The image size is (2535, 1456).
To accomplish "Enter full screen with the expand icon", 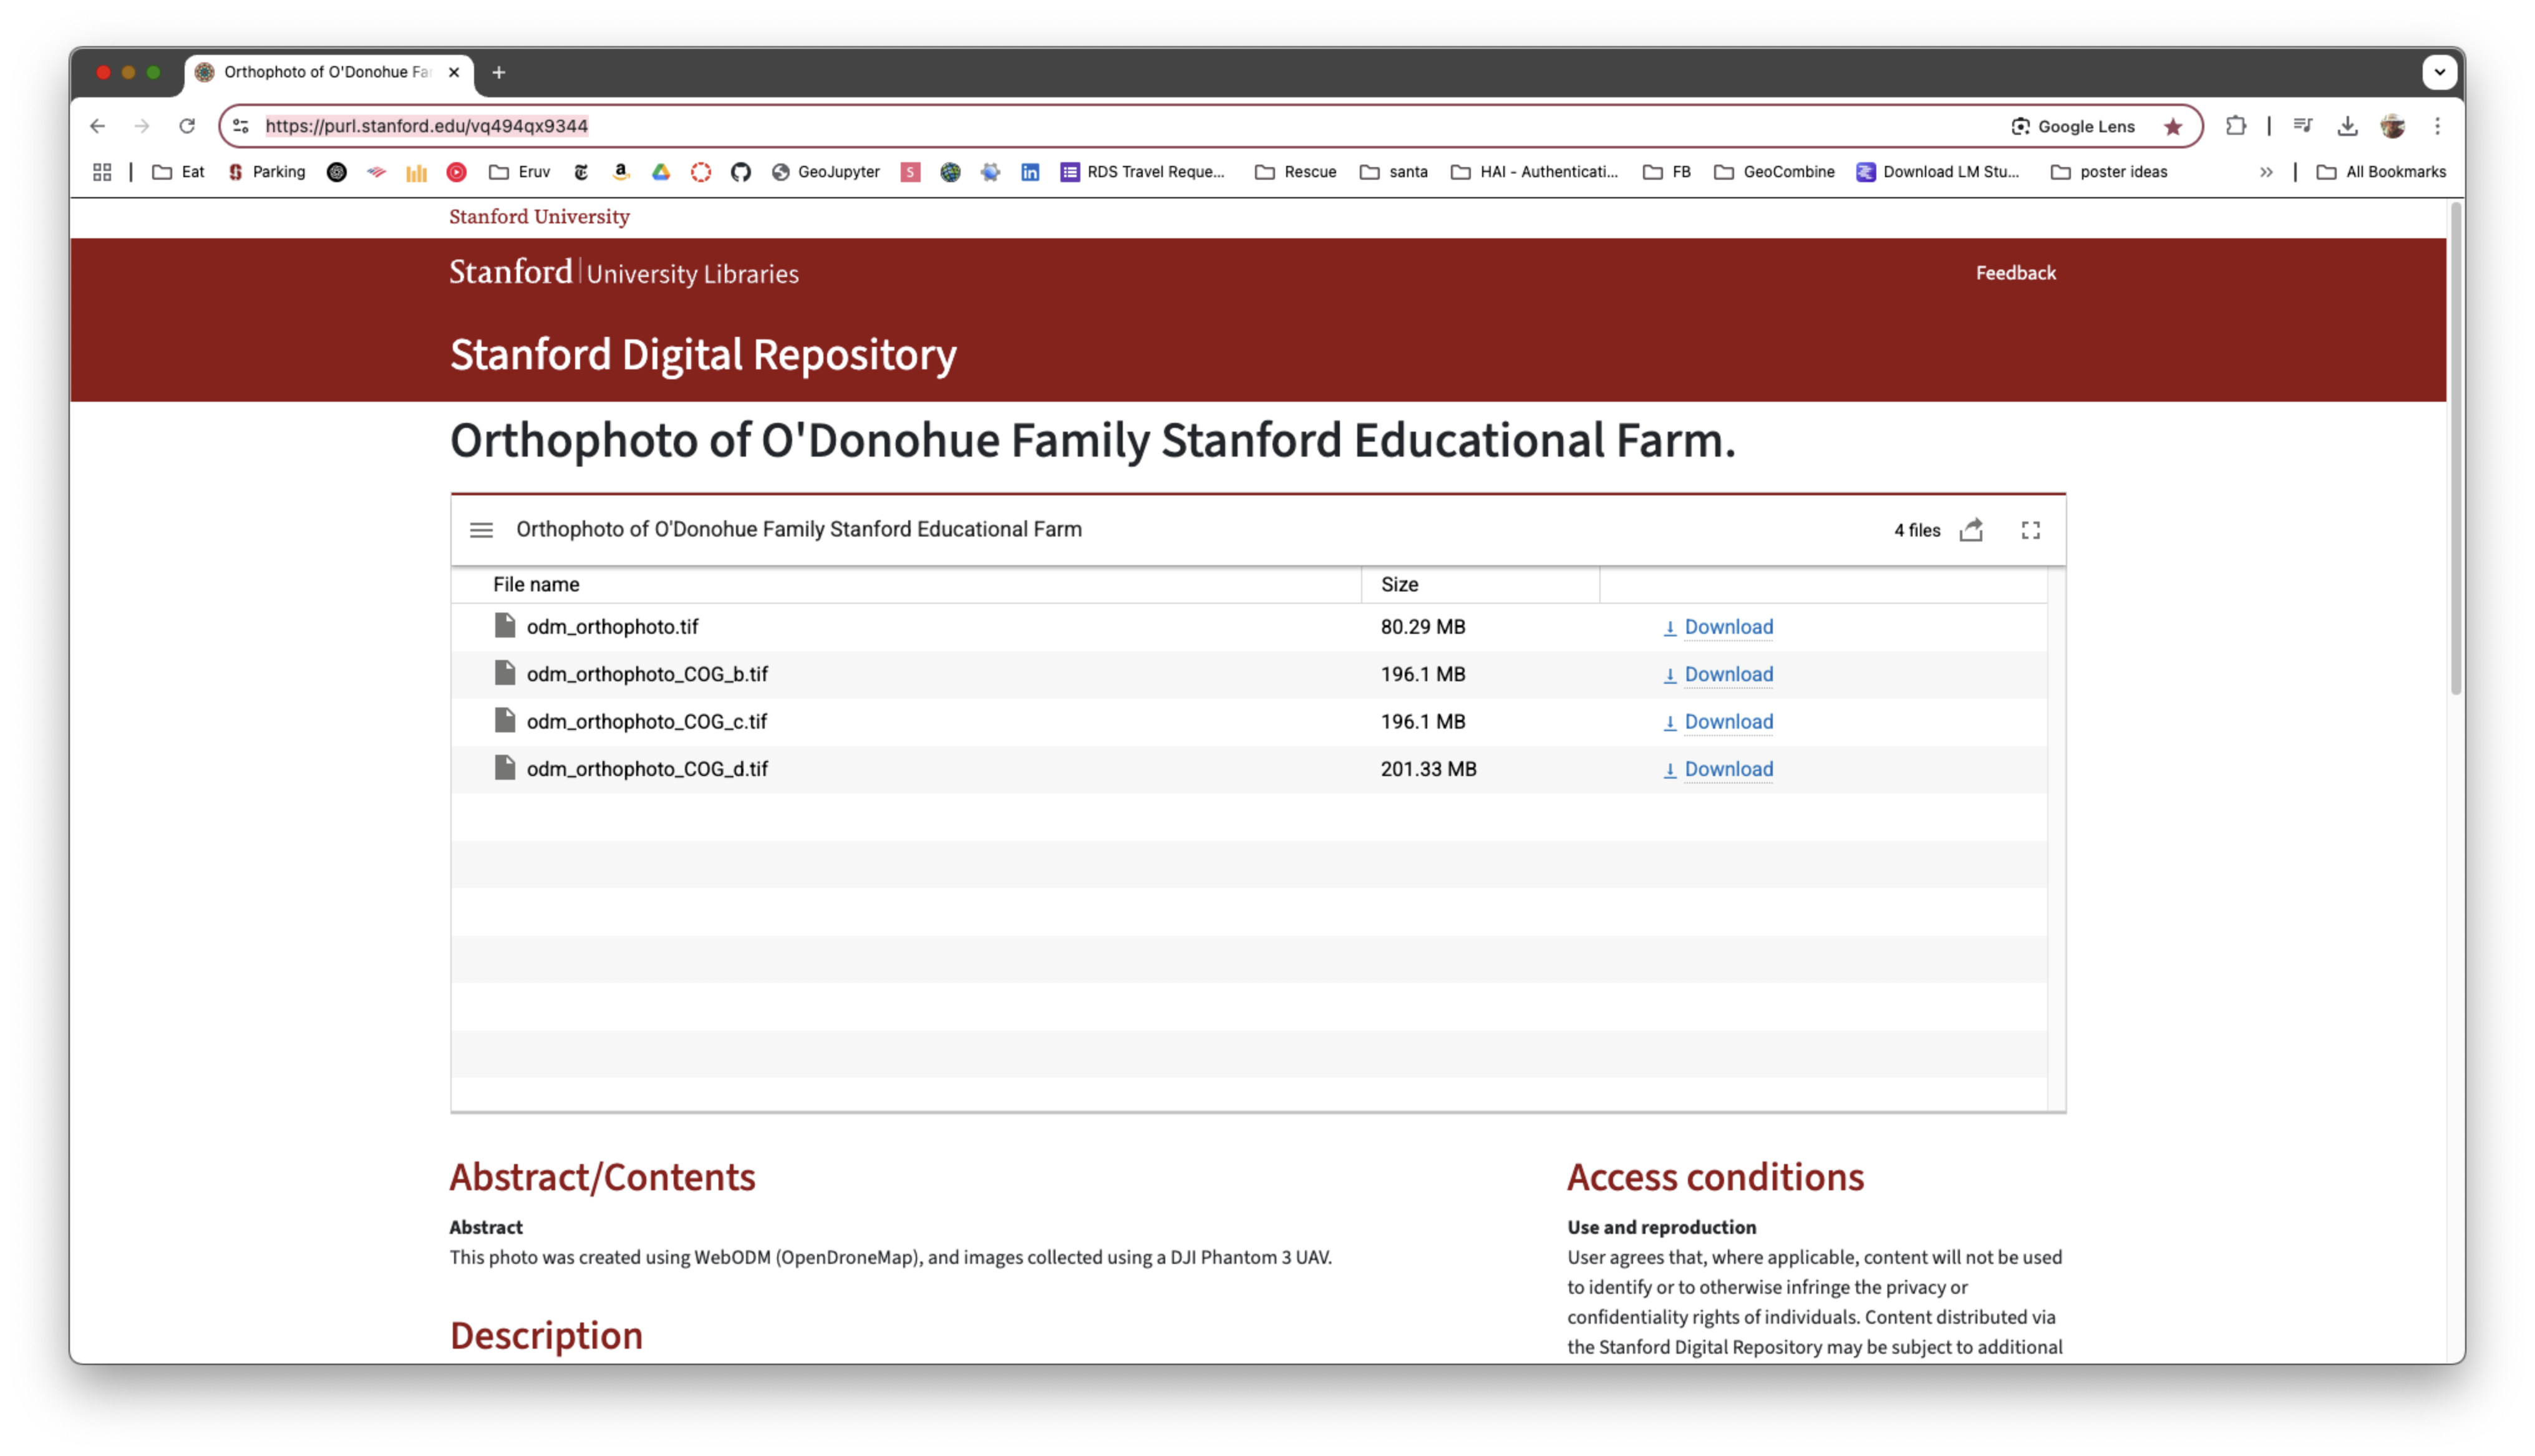I will click(x=2030, y=530).
